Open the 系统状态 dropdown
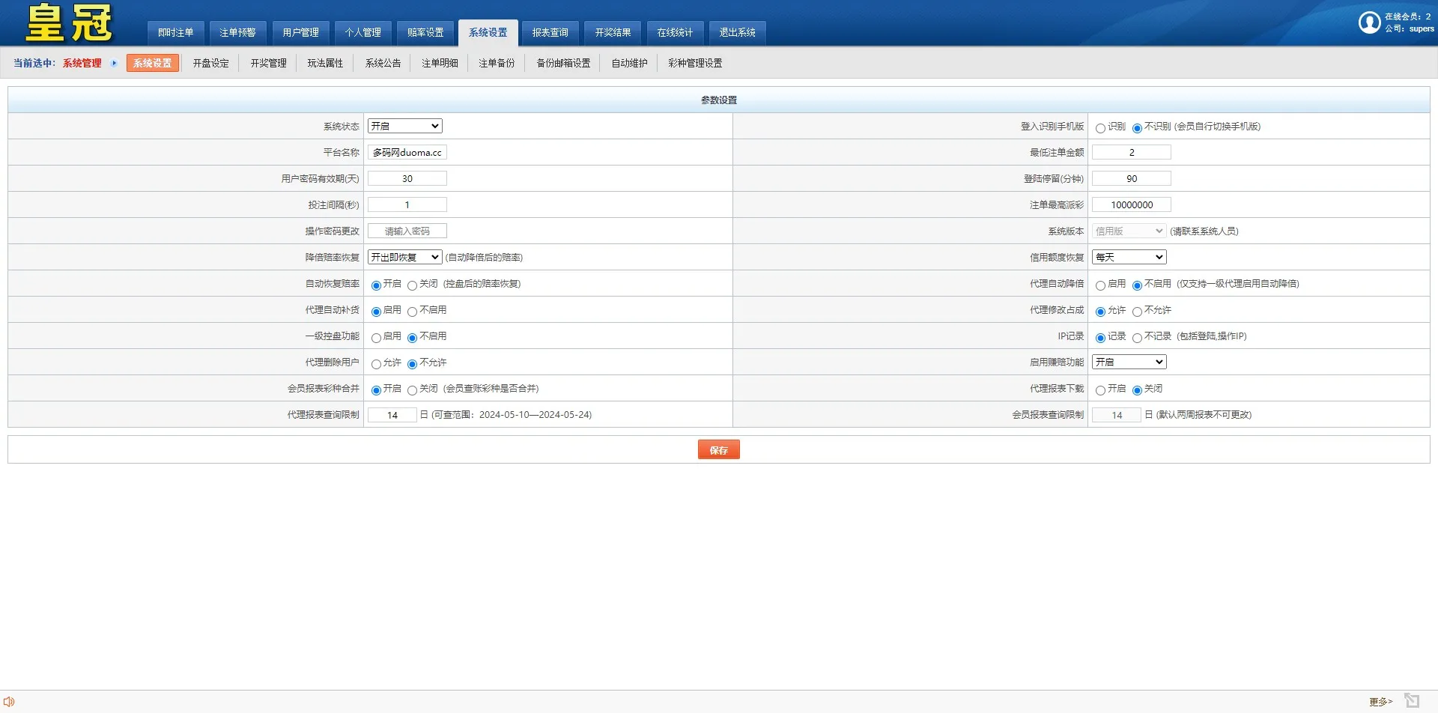1438x713 pixels. pyautogui.click(x=404, y=125)
